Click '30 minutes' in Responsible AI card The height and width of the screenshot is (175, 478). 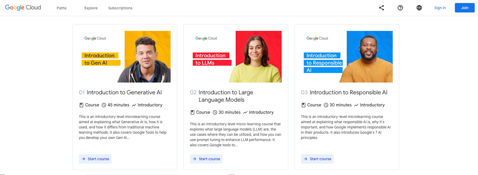(x=340, y=105)
